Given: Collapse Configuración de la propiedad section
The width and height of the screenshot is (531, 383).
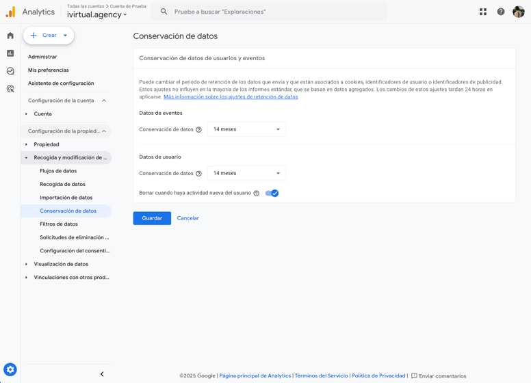Looking at the screenshot, I should point(104,131).
